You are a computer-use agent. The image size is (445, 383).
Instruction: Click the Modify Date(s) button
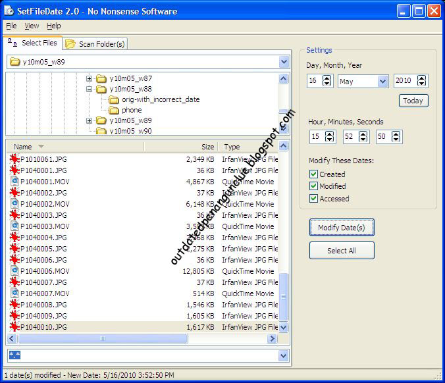pyautogui.click(x=342, y=228)
